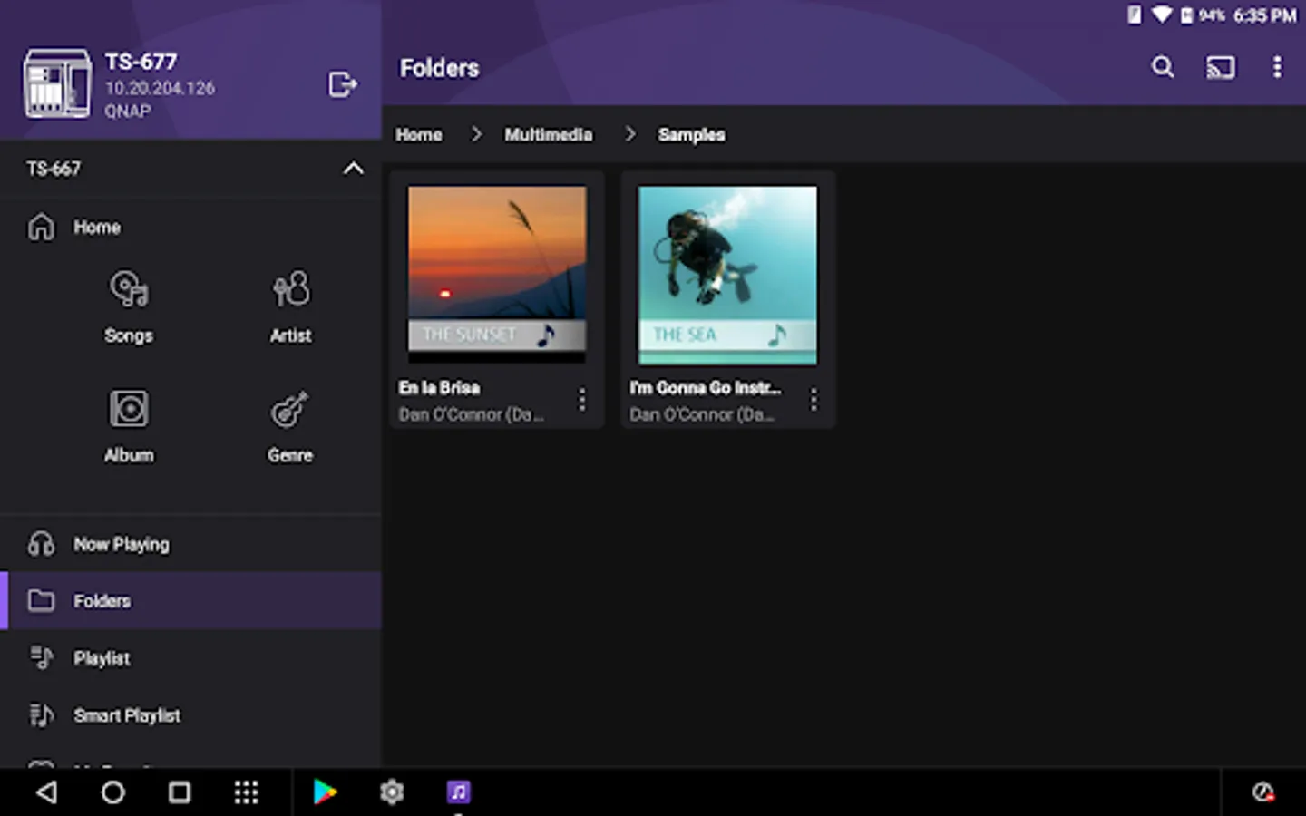Click the TS-677 device name
1306x816 pixels.
(141, 62)
